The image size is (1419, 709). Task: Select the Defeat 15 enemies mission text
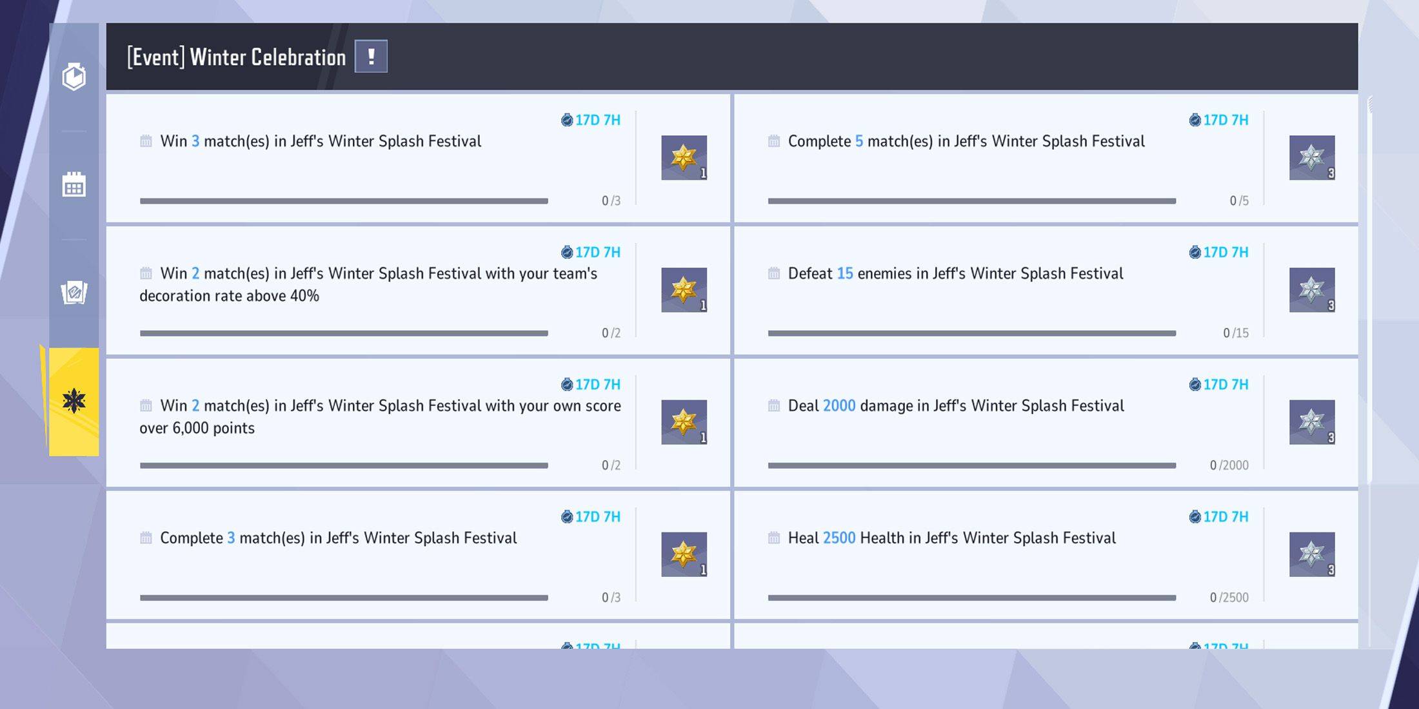(955, 273)
